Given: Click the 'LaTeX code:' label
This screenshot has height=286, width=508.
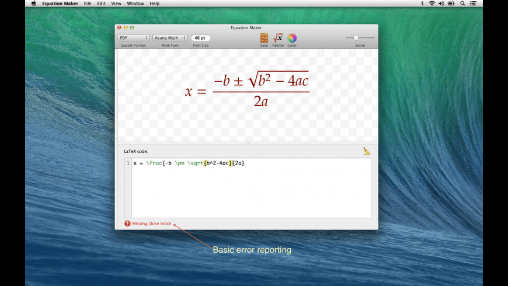Looking at the screenshot, I should point(135,151).
